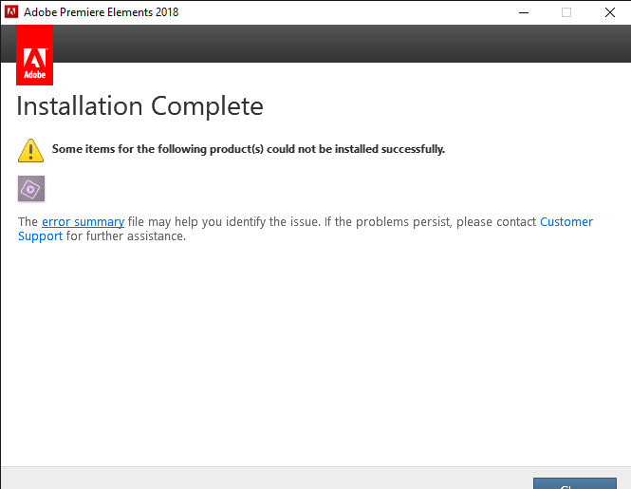Open the Customer Support link
Image resolution: width=631 pixels, height=489 pixels.
point(566,222)
